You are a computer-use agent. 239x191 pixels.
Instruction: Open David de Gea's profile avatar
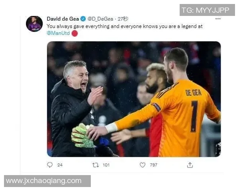pos(34,24)
